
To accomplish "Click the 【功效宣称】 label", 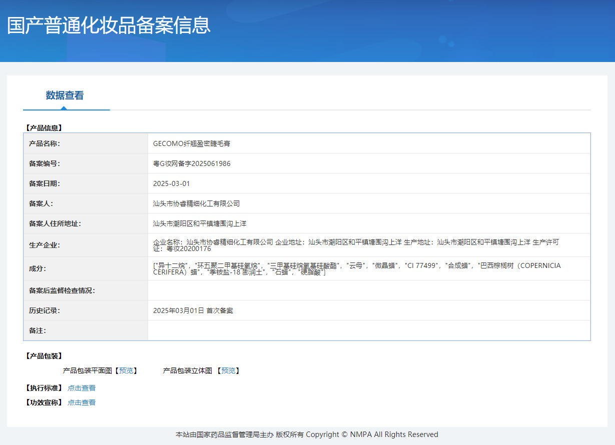I will tap(44, 402).
